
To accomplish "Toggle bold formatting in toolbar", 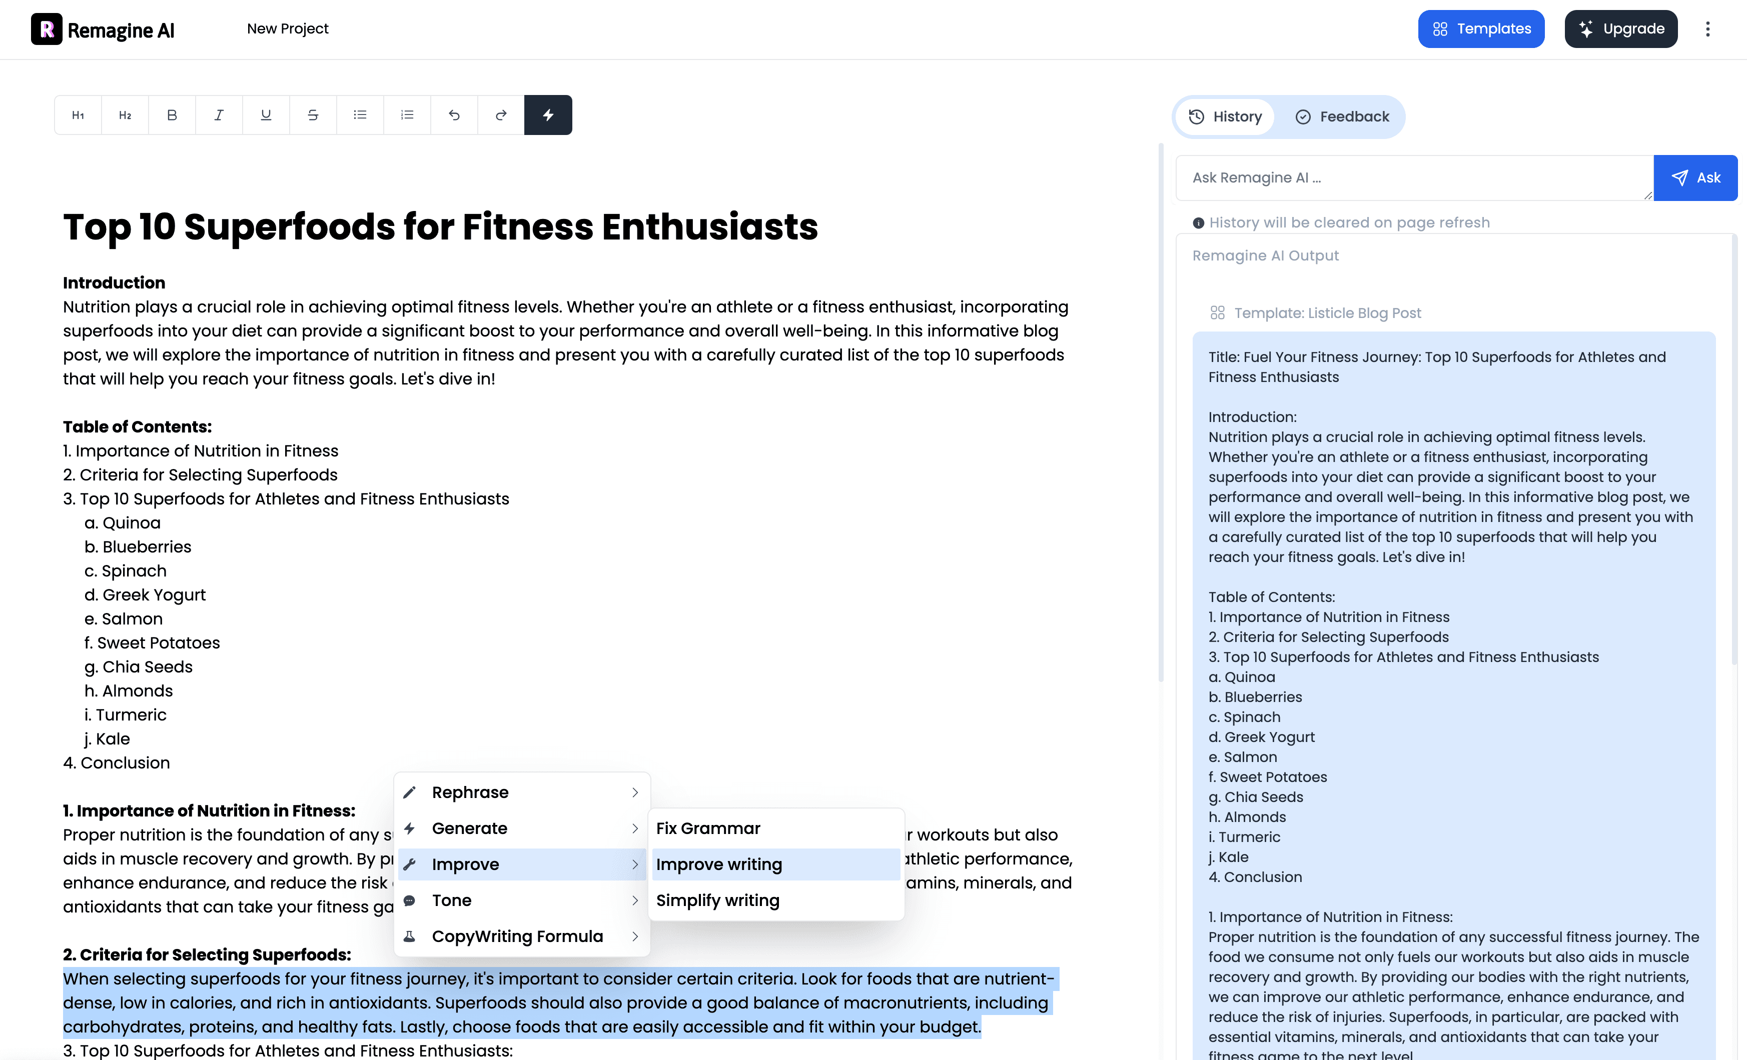I will coord(172,115).
